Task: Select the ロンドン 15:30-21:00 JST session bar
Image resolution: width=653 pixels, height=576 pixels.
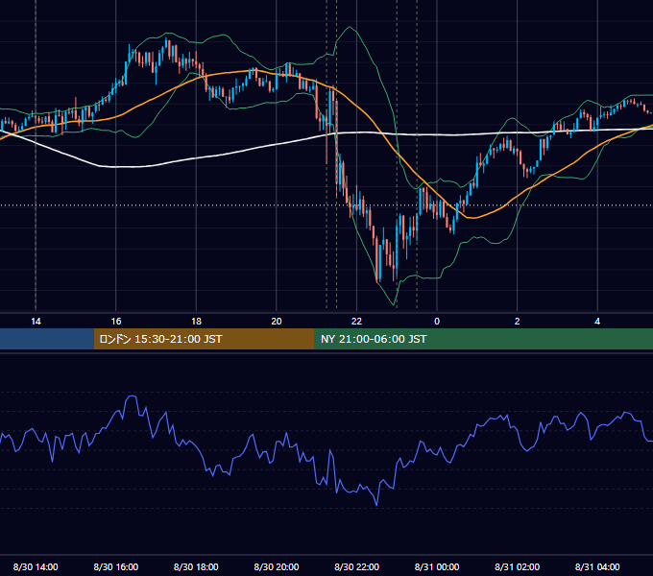Action: pyautogui.click(x=204, y=339)
